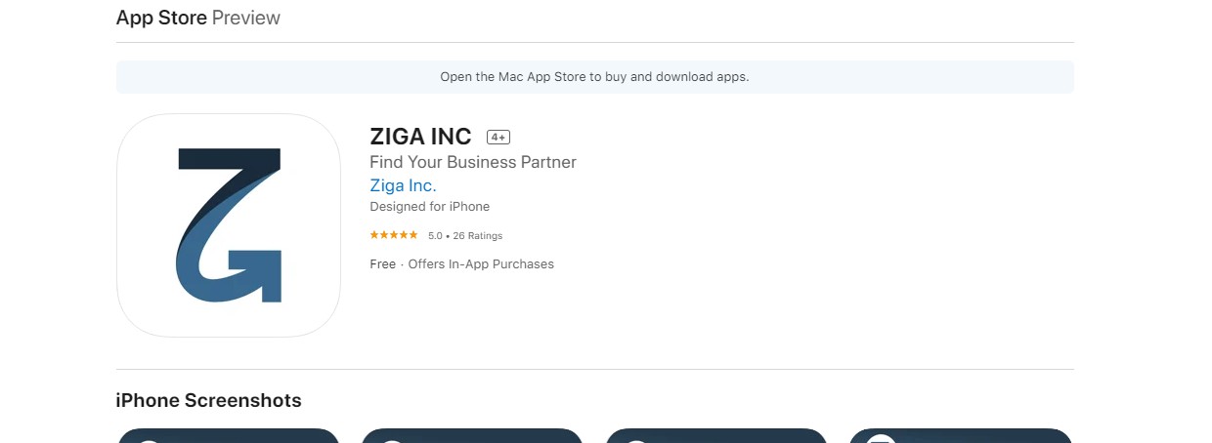The height and width of the screenshot is (443, 1212).
Task: Click the Preview label in the header
Action: (x=246, y=18)
